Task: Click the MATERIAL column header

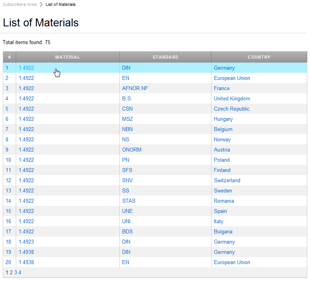Action: (68, 57)
